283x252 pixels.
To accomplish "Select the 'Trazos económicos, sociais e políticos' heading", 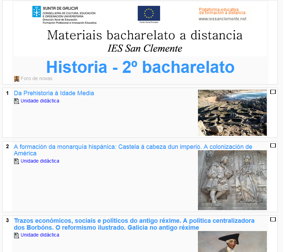I will pyautogui.click(x=134, y=221).
